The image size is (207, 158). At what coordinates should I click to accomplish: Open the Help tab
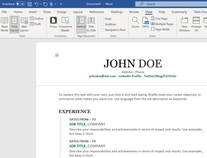pyautogui.click(x=162, y=12)
